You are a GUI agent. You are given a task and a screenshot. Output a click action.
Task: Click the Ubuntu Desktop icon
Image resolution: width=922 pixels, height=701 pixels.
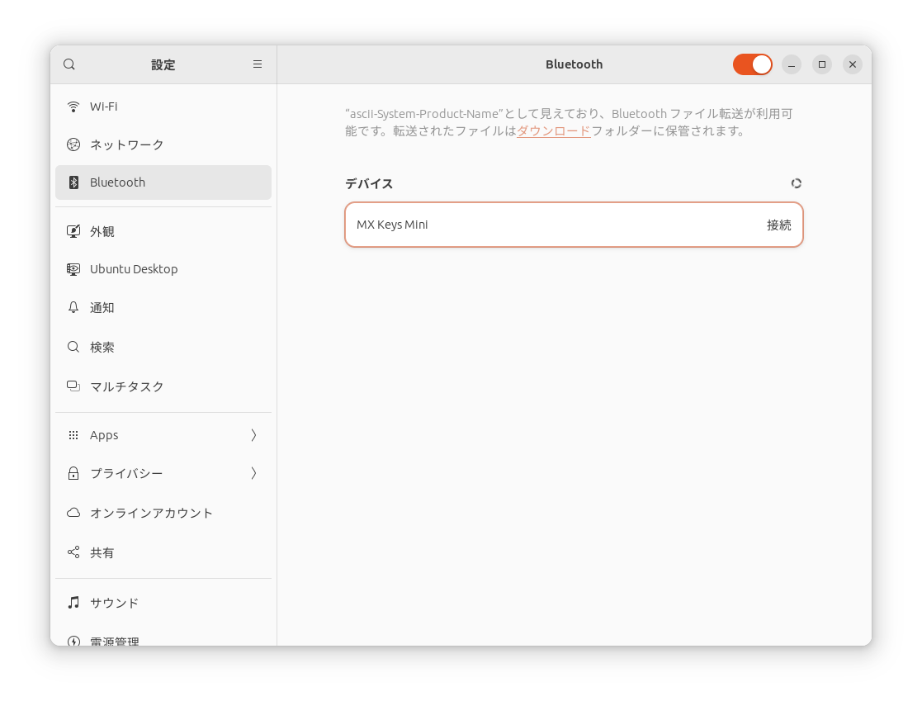[x=73, y=269]
